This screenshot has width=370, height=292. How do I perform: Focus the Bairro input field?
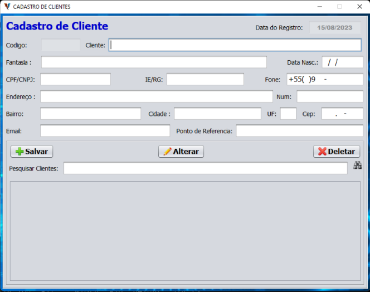pos(90,114)
